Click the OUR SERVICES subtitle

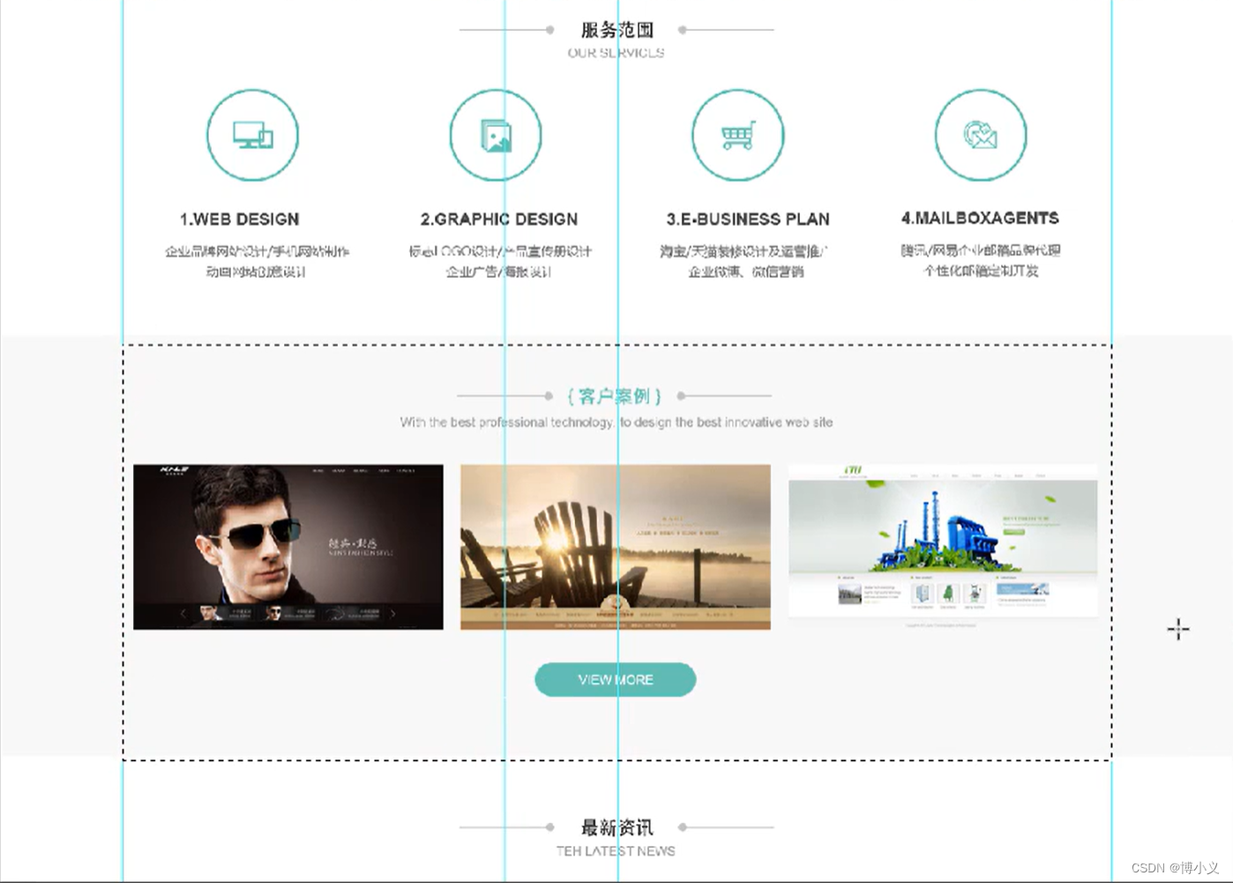tap(616, 53)
